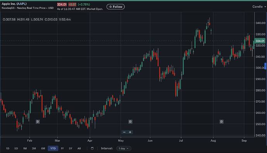Open the 1 day interval dropdown
The width and height of the screenshot is (267, 153).
click(x=124, y=148)
